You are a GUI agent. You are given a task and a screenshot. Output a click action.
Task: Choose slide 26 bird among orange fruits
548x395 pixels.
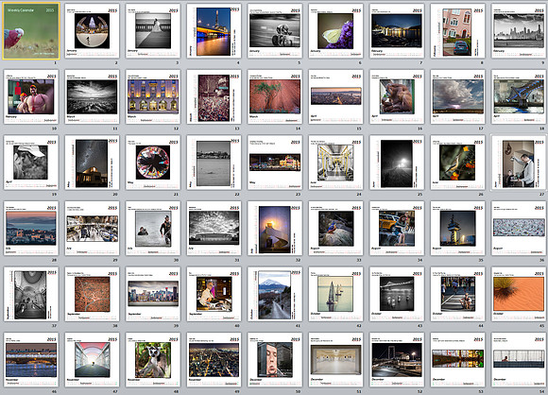click(x=457, y=163)
